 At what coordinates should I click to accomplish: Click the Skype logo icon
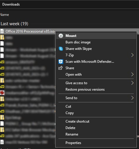[61, 49]
